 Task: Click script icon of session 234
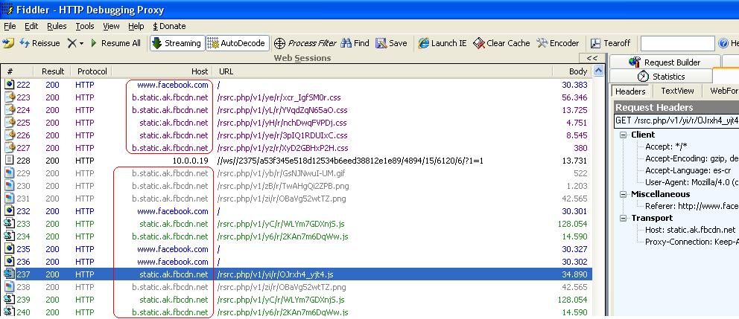10,236
